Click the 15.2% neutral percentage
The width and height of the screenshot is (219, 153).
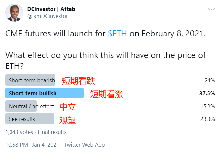click(x=208, y=106)
